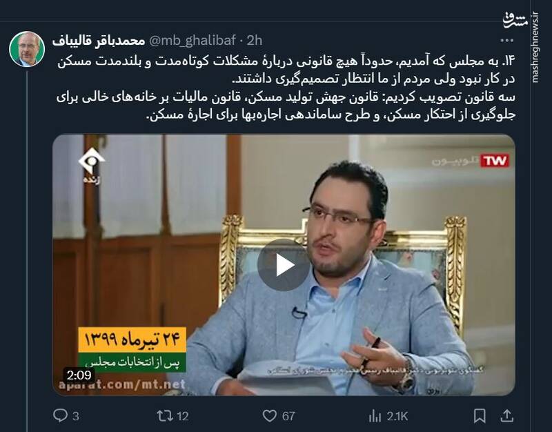
Task: Click the 2h timestamp link
Action: point(254,41)
